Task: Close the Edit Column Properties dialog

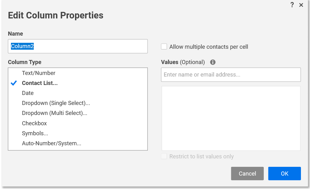Action: click(x=301, y=5)
